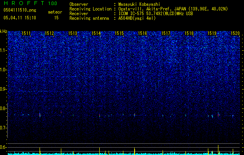Click the date and time 05.04.11 15:10

tap(20, 18)
